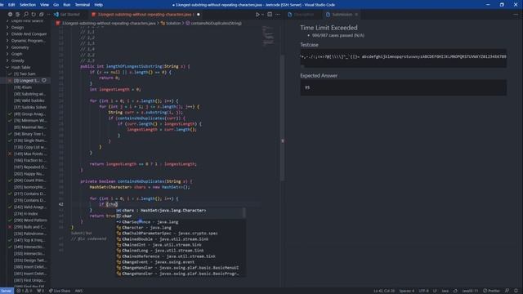
Task: Open problem [202] Happy Number
Action: [29, 174]
